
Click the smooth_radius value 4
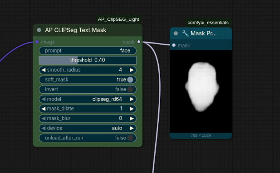[x=121, y=70]
